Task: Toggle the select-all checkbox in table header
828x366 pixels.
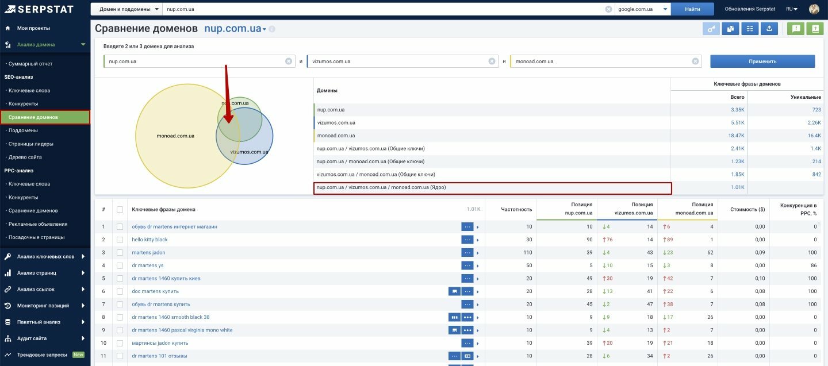Action: [120, 210]
